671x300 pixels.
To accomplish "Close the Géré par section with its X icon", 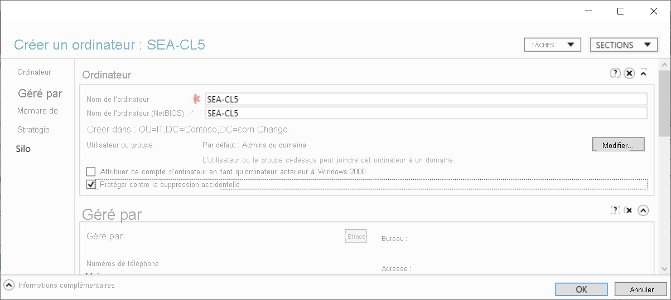I will [629, 210].
